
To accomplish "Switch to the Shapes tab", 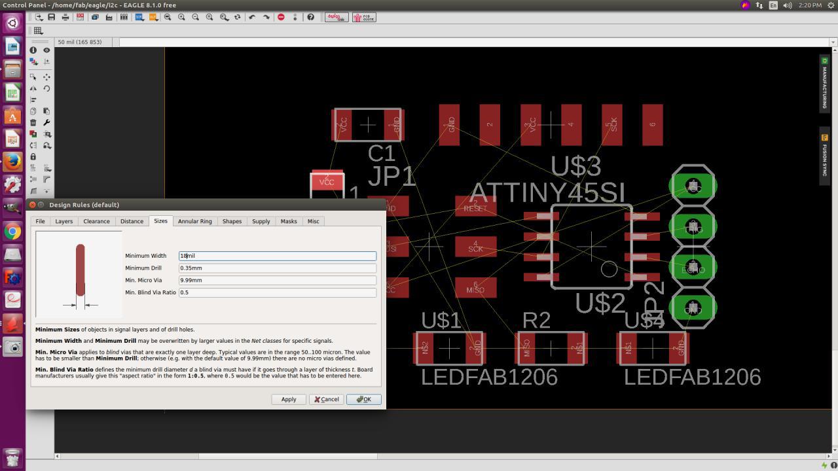I will 232,221.
